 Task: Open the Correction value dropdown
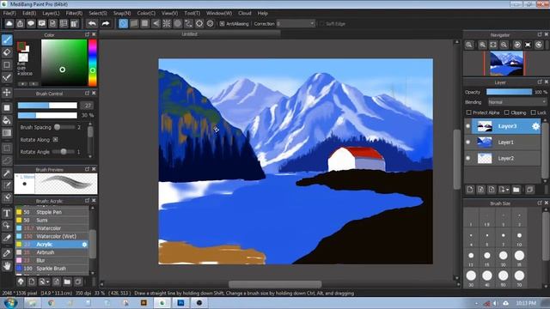pyautogui.click(x=296, y=24)
